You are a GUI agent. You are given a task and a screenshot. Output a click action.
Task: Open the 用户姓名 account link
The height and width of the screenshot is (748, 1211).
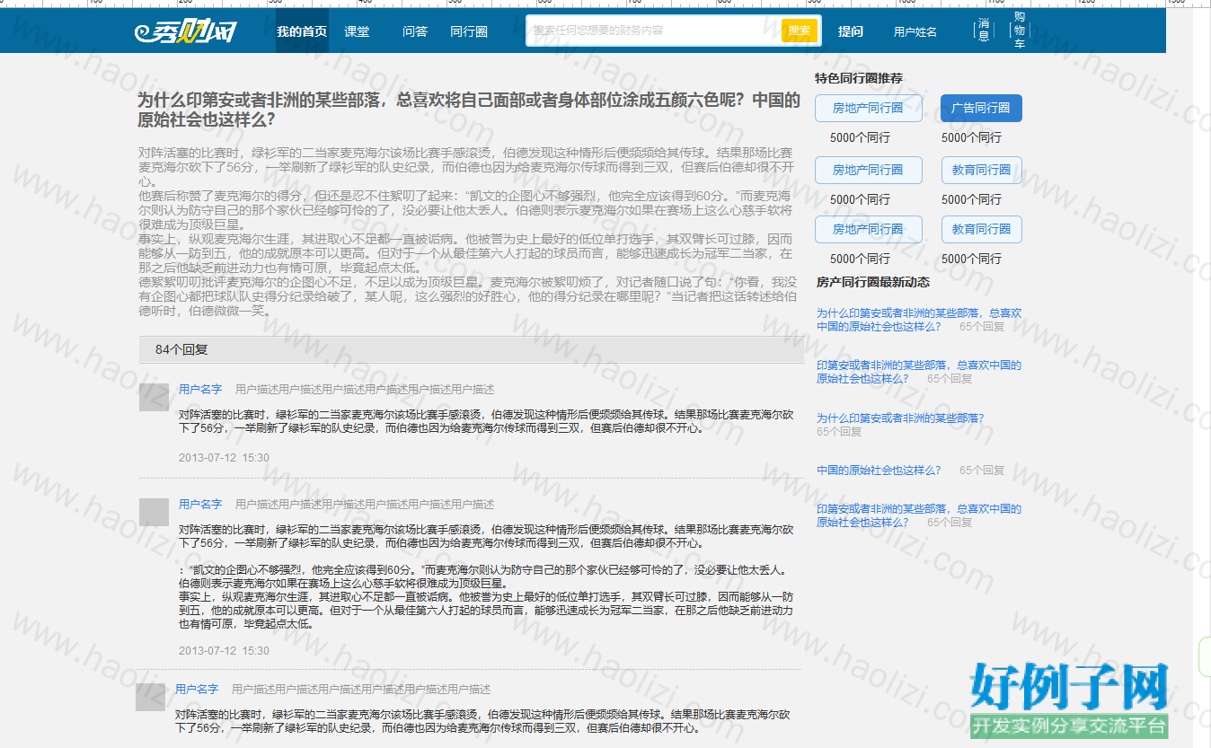(915, 31)
